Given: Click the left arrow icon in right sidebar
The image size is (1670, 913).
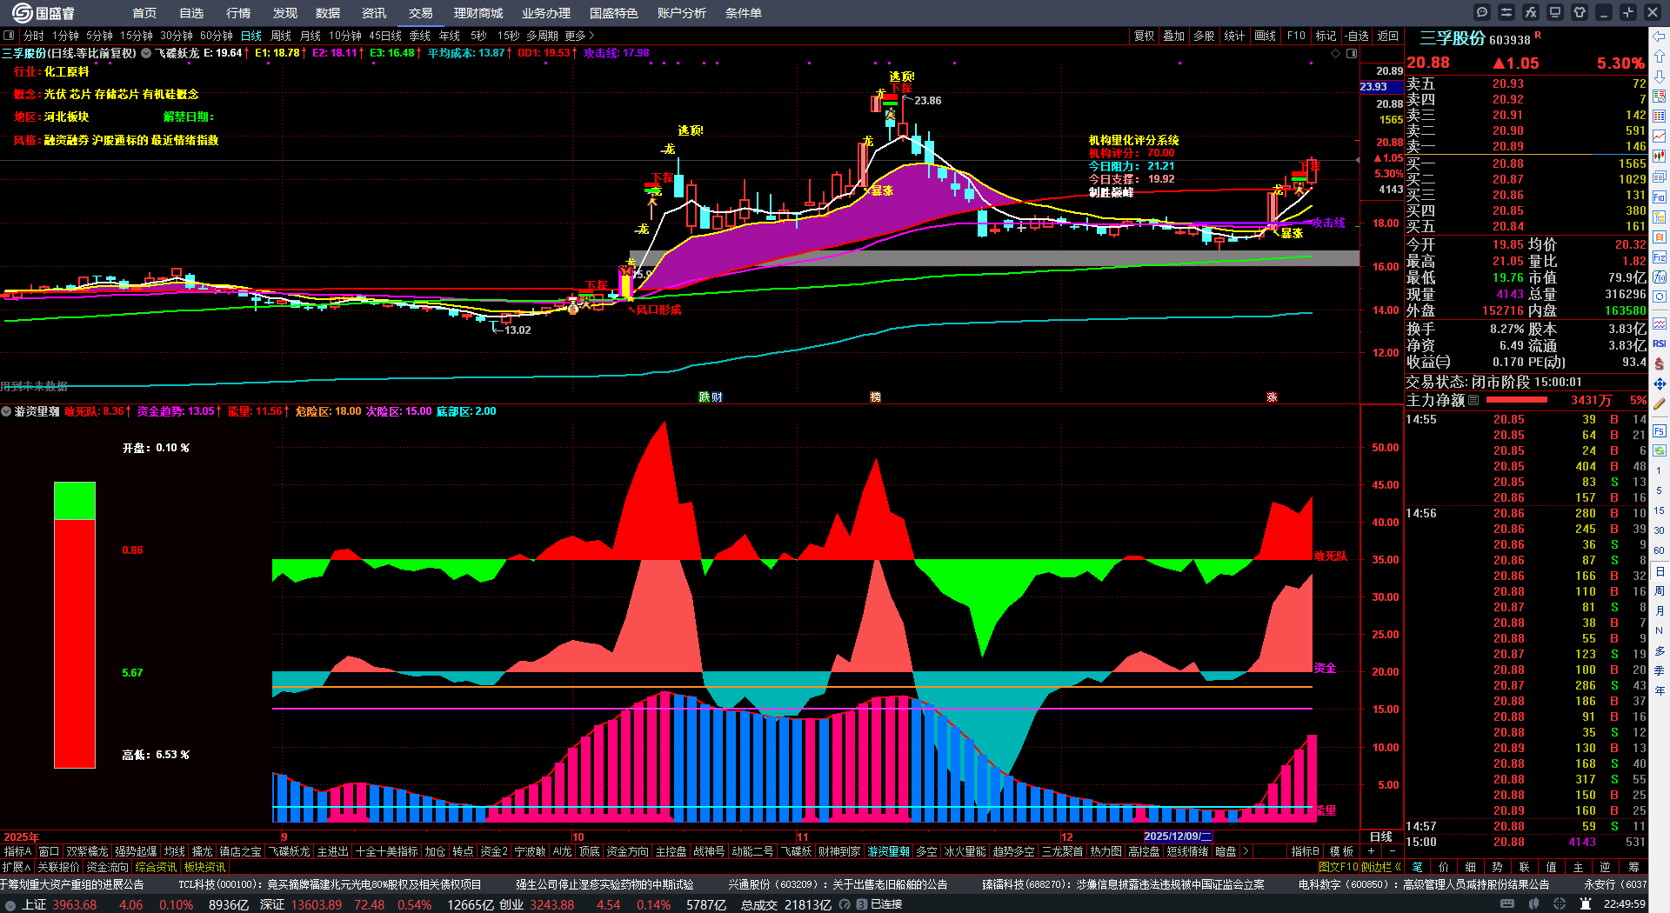Looking at the screenshot, I should click(1660, 37).
